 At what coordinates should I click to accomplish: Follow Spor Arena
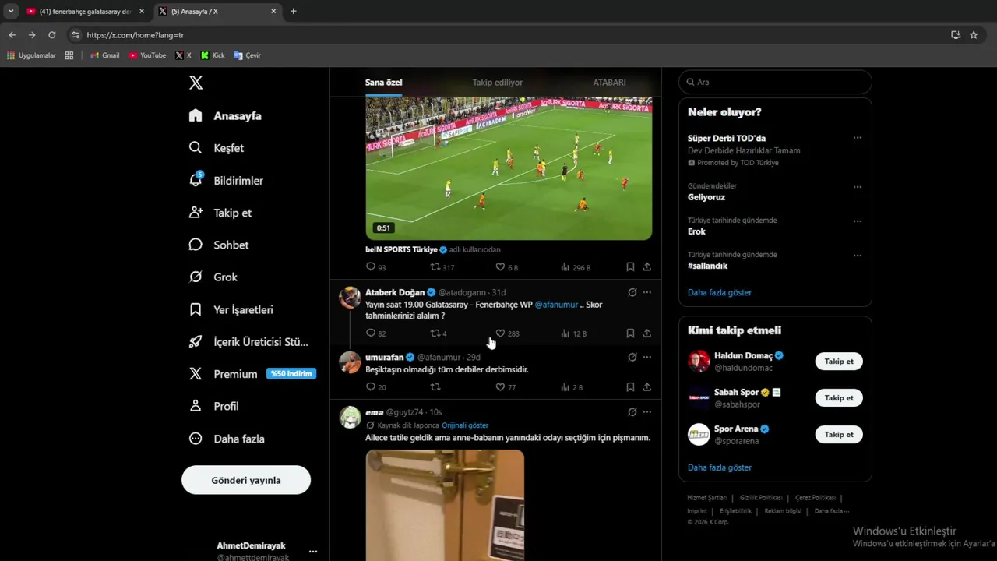tap(839, 435)
